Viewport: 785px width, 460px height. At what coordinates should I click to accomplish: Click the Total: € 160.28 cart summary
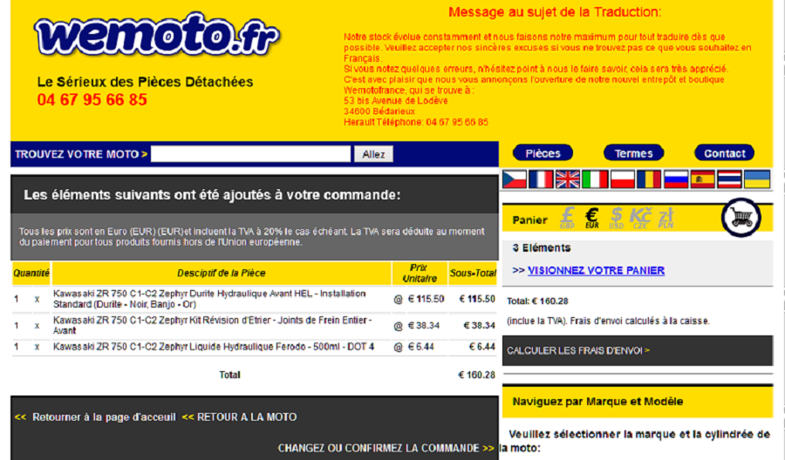click(537, 301)
